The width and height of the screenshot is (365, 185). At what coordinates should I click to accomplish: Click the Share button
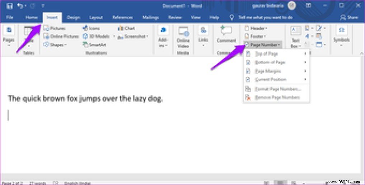(349, 18)
